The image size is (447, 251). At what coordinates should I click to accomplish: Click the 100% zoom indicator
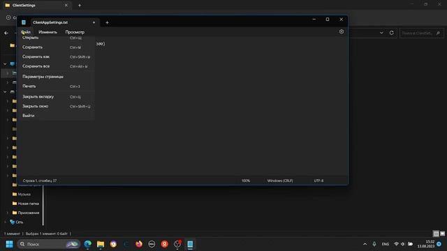pos(246,181)
